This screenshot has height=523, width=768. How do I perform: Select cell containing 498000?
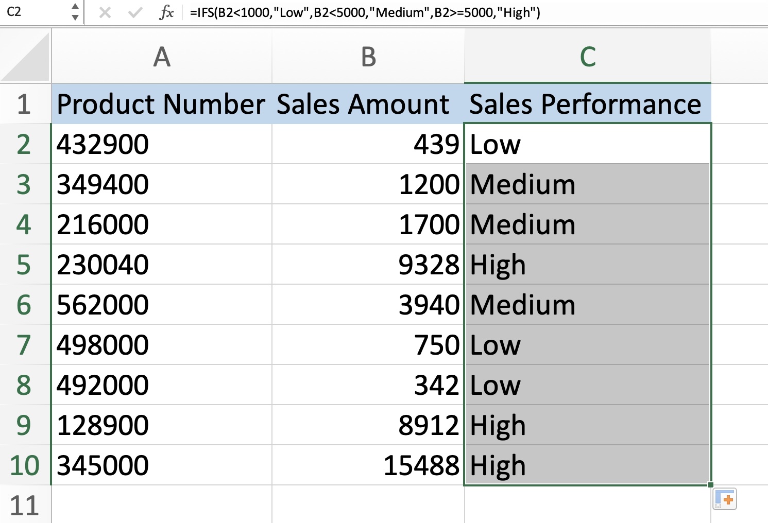click(x=162, y=345)
